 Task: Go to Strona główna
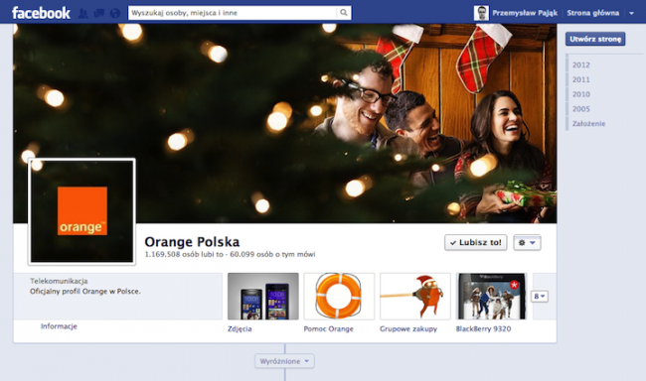[x=593, y=13]
